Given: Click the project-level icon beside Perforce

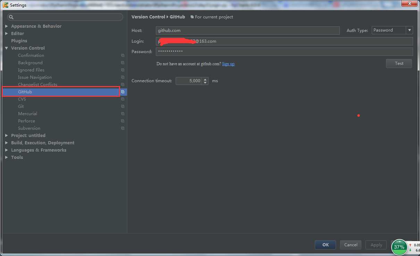Looking at the screenshot, I should point(123,121).
